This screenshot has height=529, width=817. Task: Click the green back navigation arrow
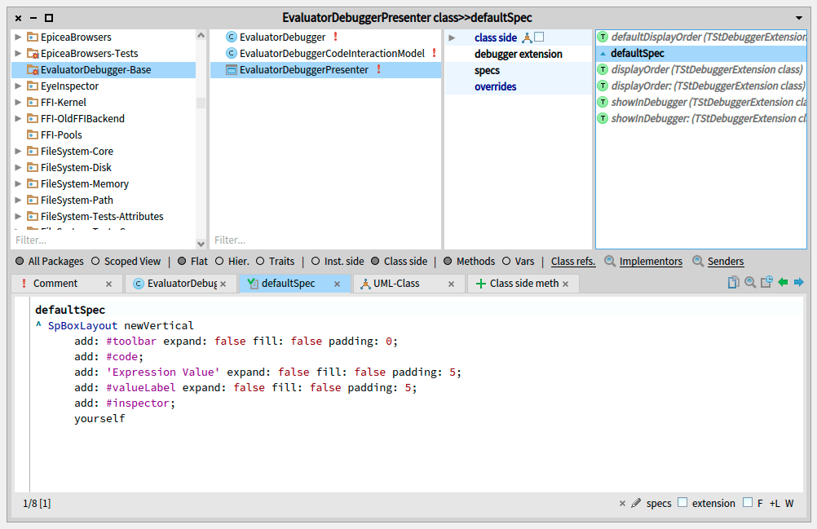pos(783,283)
